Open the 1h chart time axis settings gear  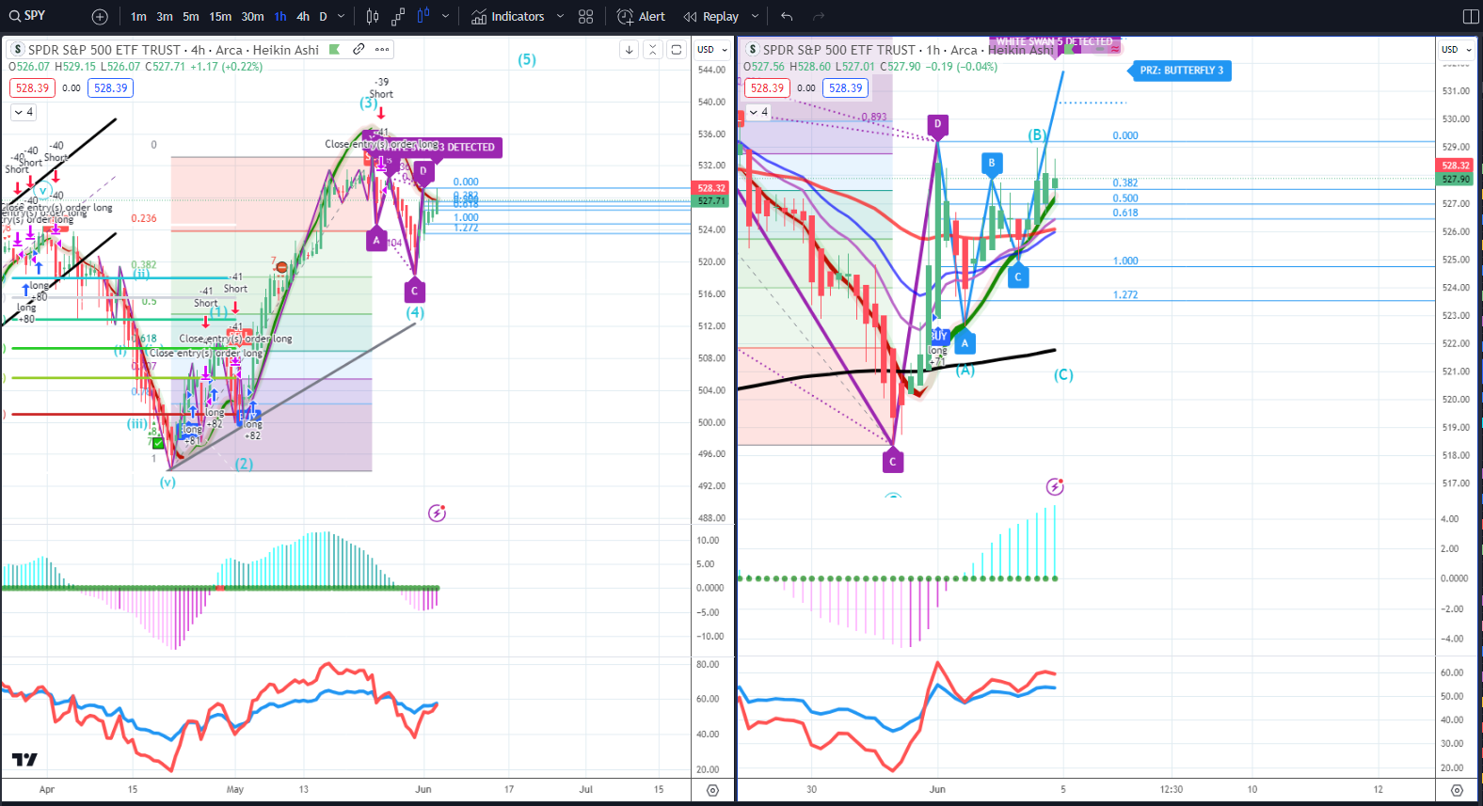coord(1457,790)
